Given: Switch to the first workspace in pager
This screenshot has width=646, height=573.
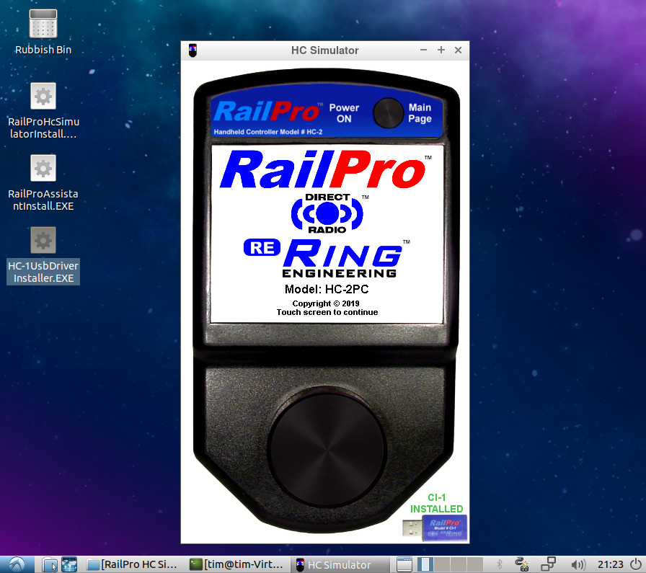Looking at the screenshot, I should coord(426,564).
